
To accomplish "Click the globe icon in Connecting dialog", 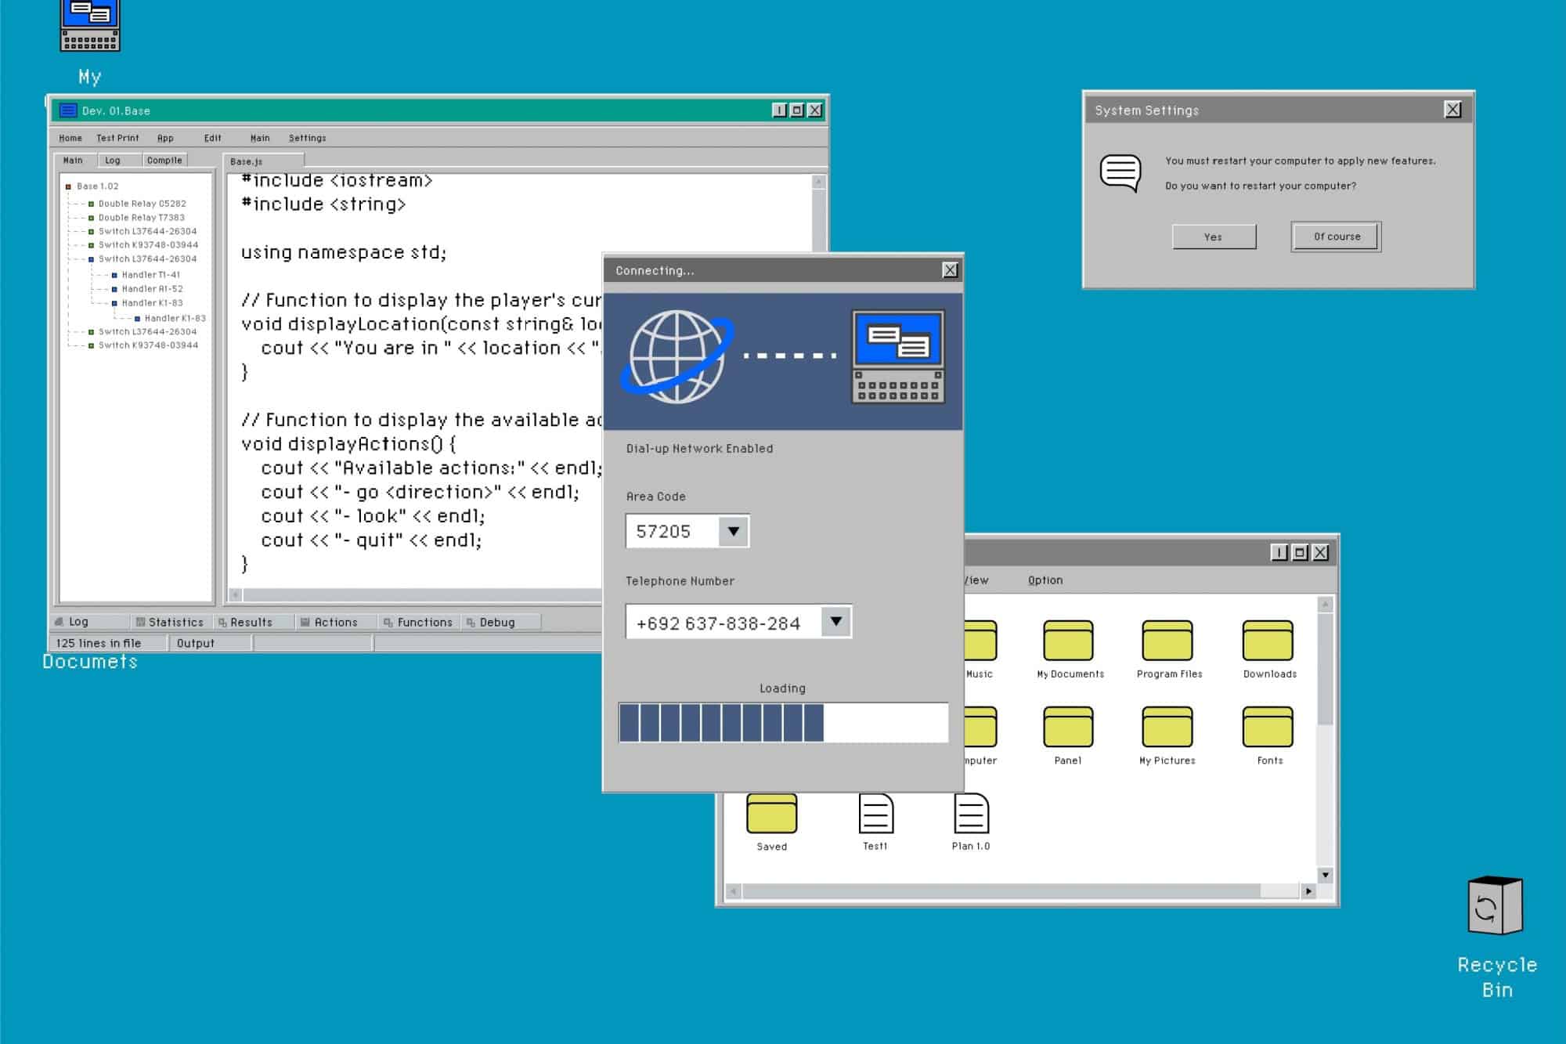I will click(677, 357).
